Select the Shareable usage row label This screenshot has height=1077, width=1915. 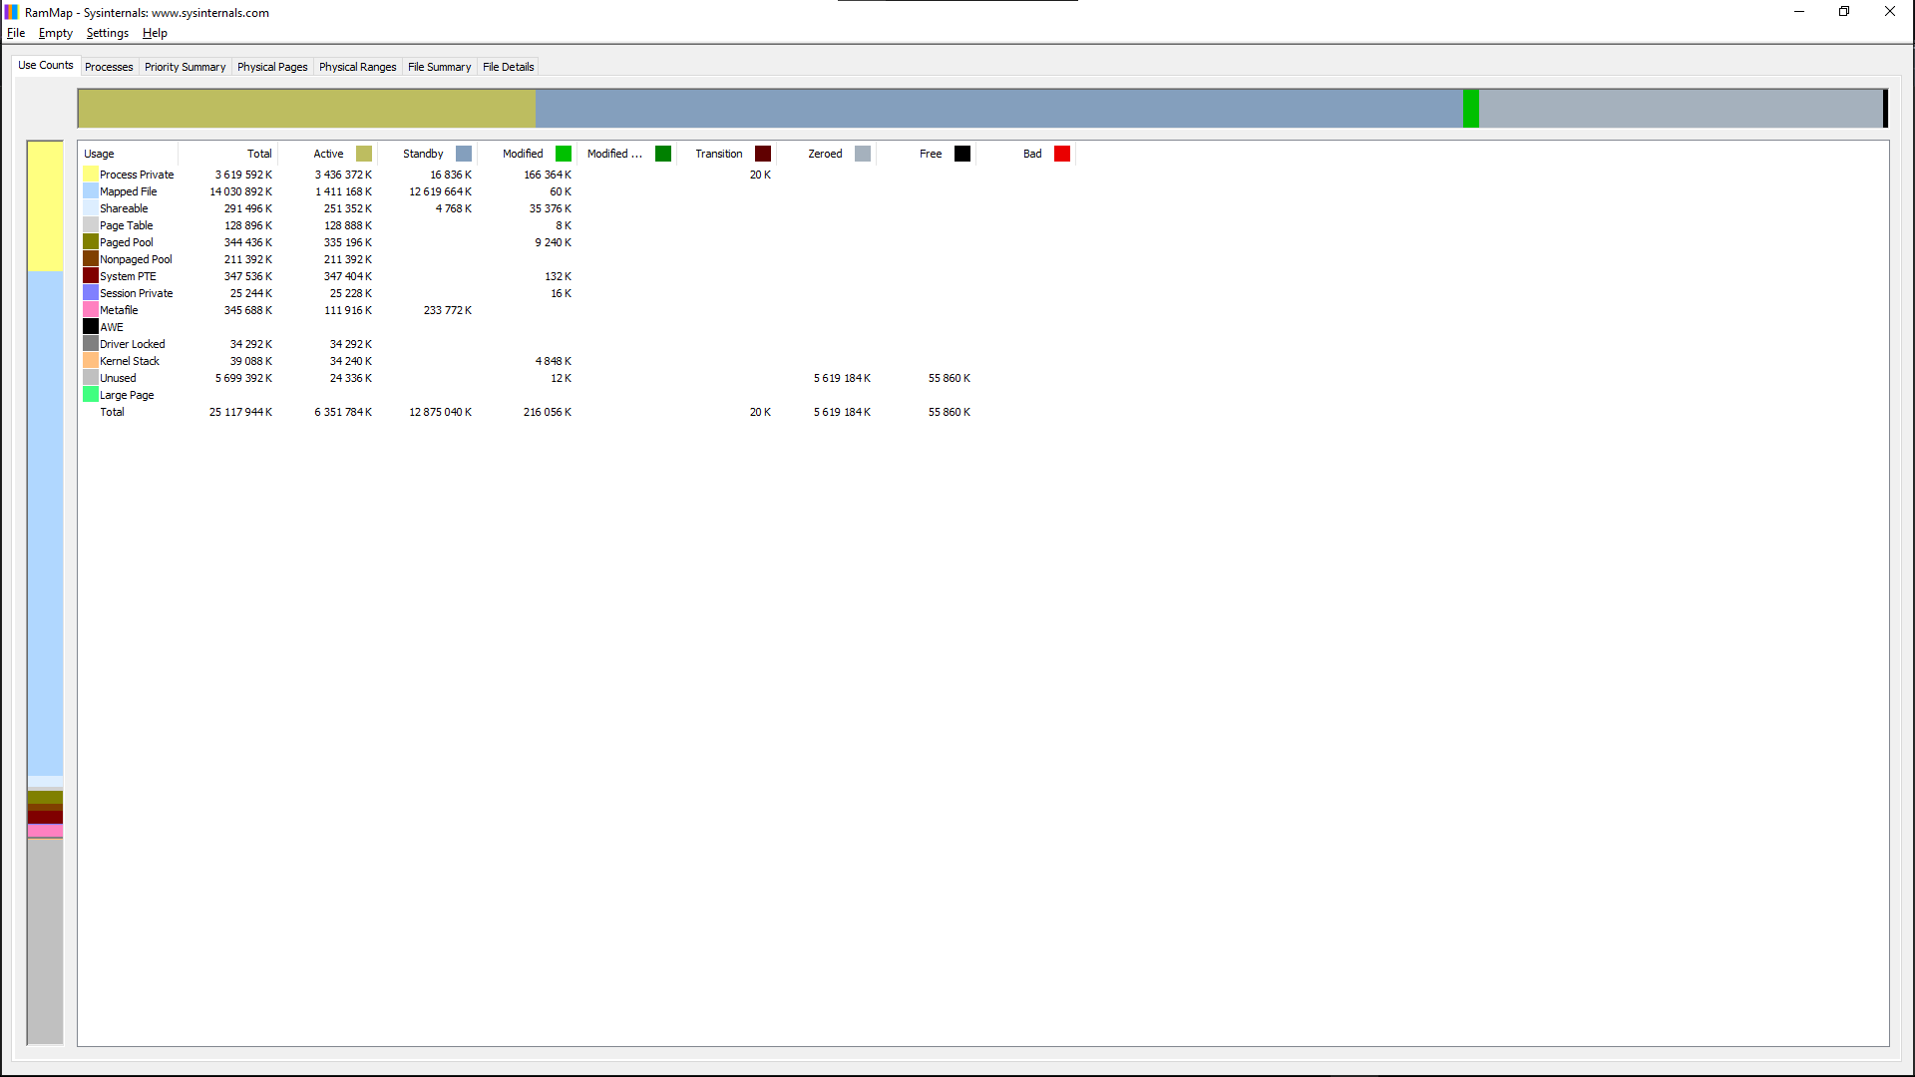pos(124,208)
